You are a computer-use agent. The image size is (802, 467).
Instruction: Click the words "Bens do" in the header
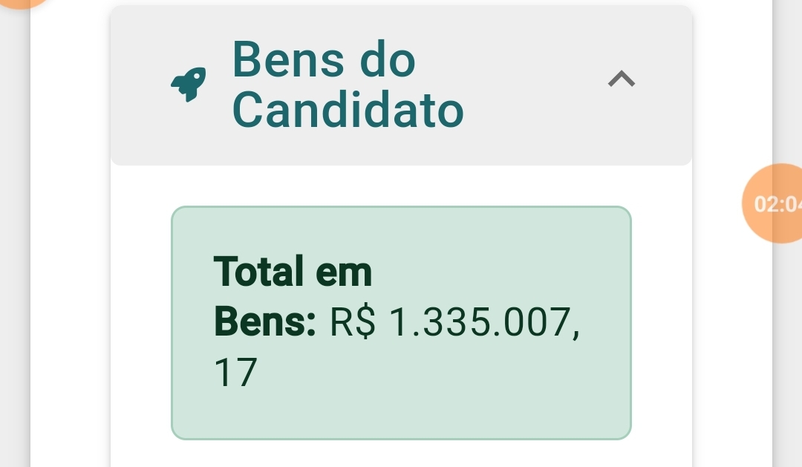[x=324, y=59]
